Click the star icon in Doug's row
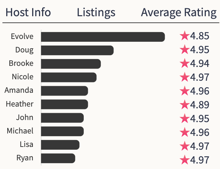This screenshot has width=220, height=169. point(185,50)
